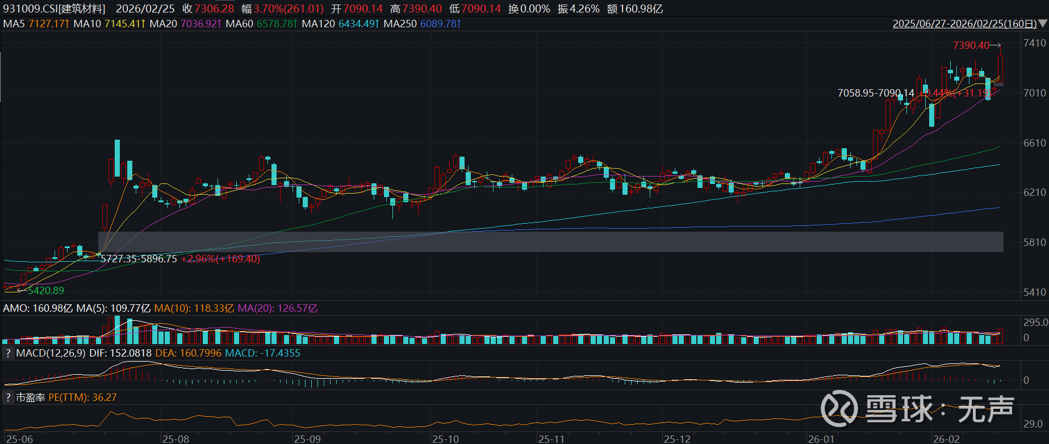This screenshot has width=1049, height=444.
Task: Click the 市盈率 indicator name label
Action: 30,397
